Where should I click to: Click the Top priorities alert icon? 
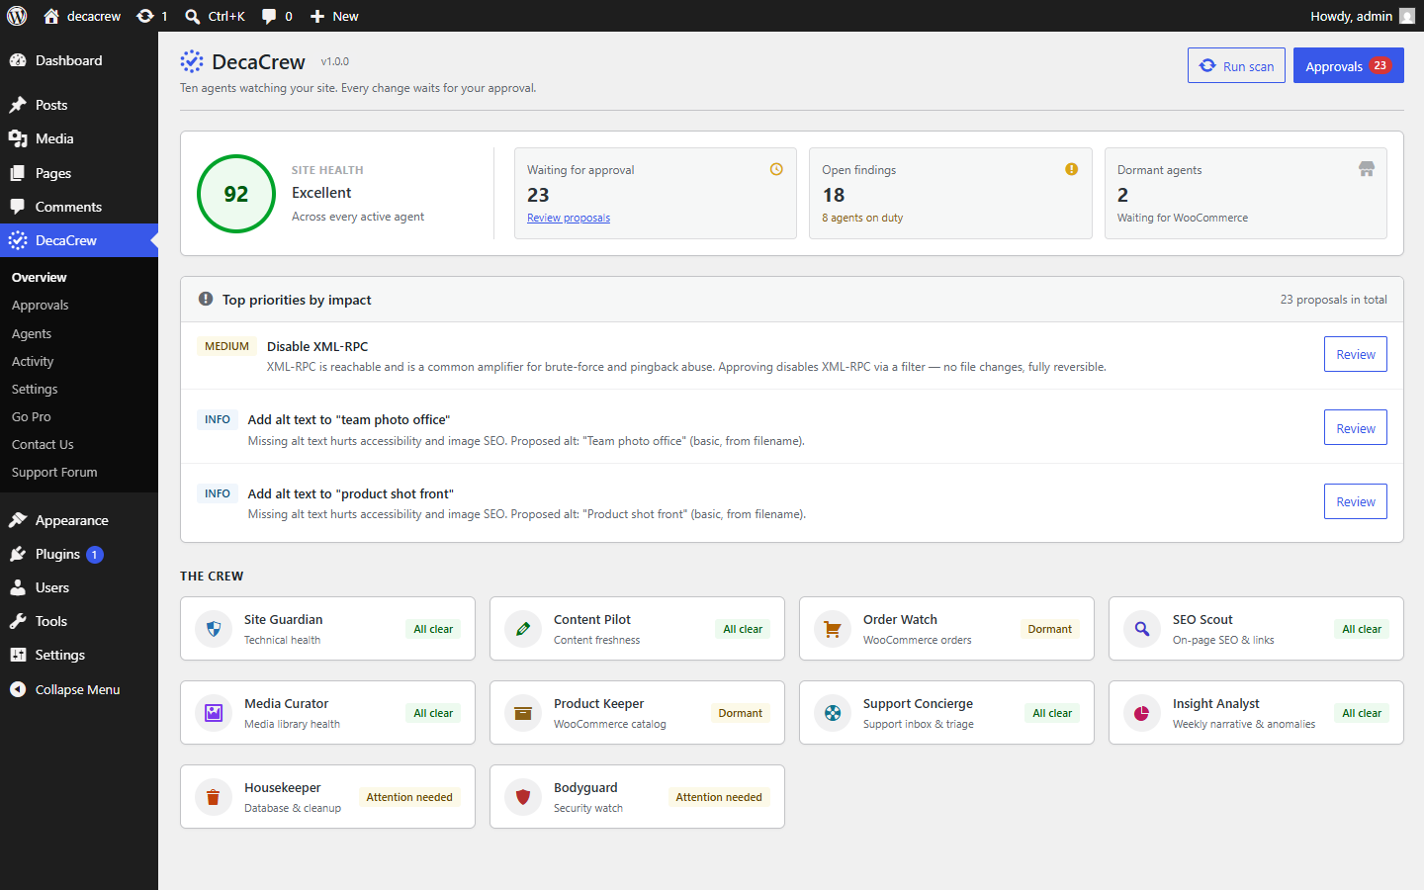click(206, 299)
